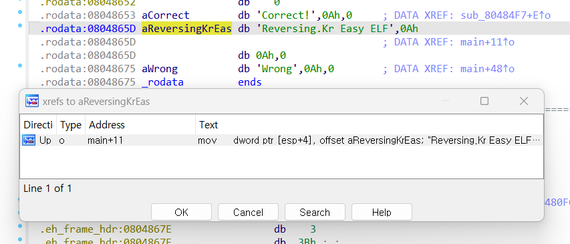
Task: Click the 'o' type cell in xref row
Action: (x=61, y=140)
